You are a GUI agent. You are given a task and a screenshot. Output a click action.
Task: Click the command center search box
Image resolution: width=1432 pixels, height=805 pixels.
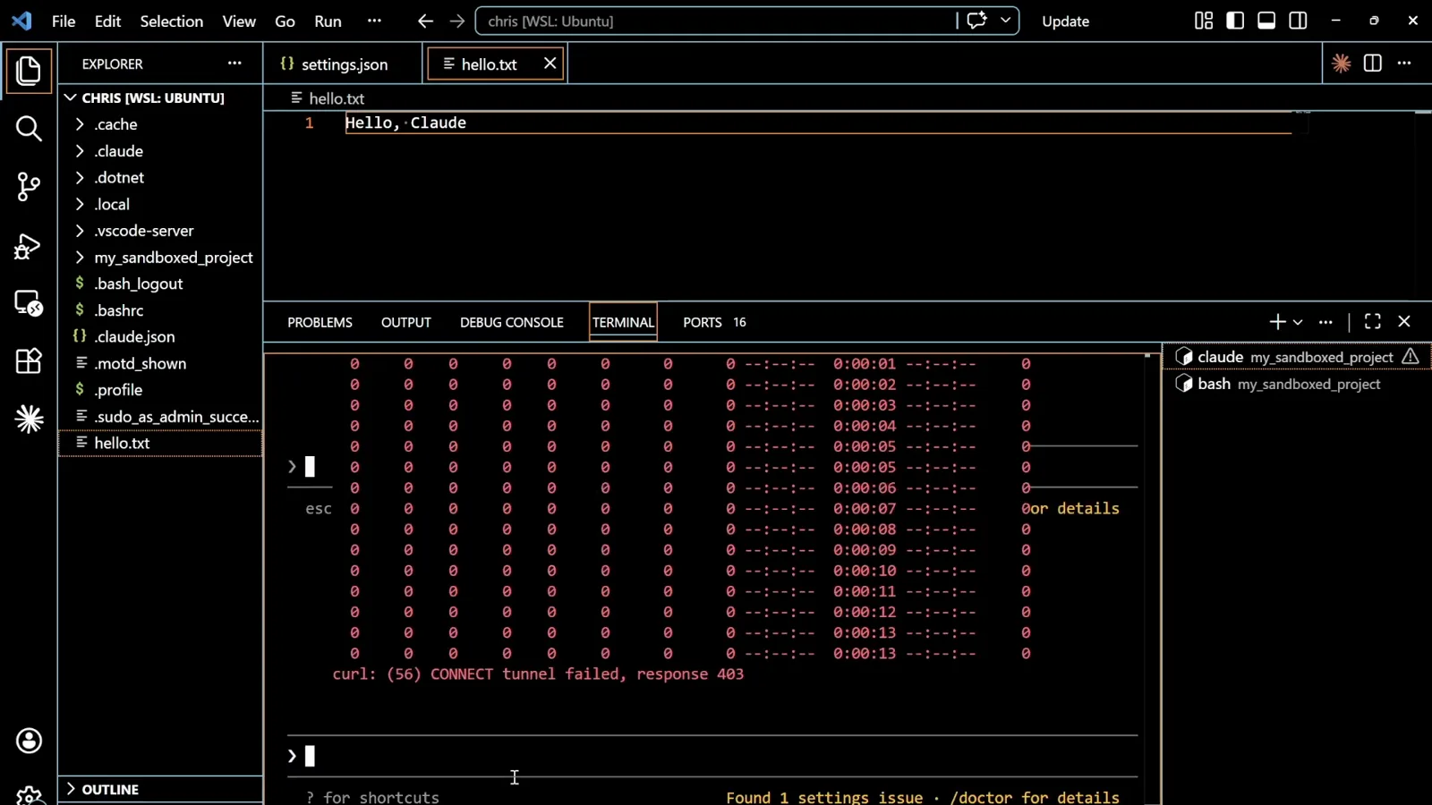[x=716, y=21]
